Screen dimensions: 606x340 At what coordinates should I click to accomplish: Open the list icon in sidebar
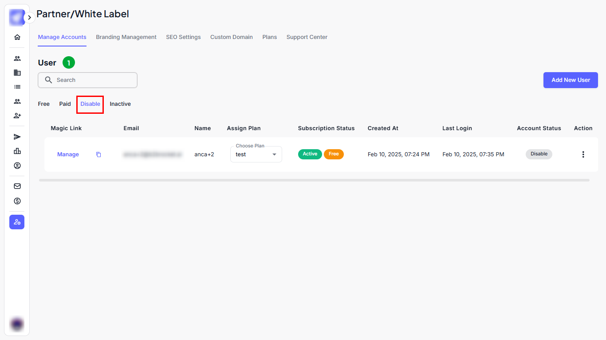click(17, 87)
